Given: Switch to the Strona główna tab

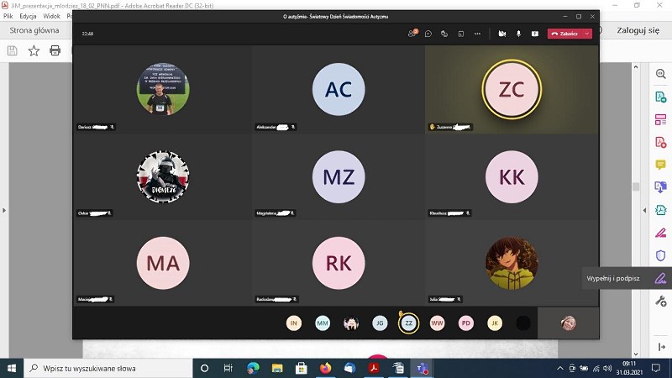Looking at the screenshot, I should click(x=34, y=30).
